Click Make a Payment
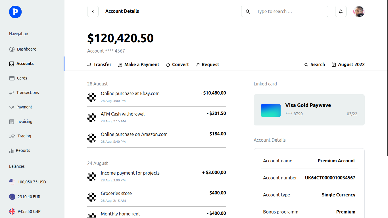 click(x=139, y=65)
